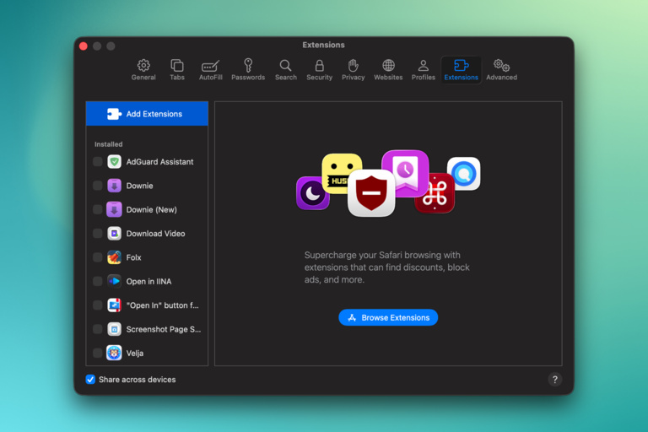Enable the AdGuard Assistant checkbox

click(x=98, y=162)
